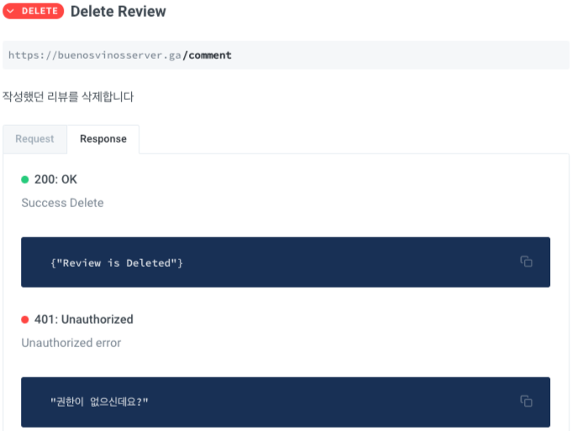Collapse the DELETE method chevron badge

[x=34, y=11]
